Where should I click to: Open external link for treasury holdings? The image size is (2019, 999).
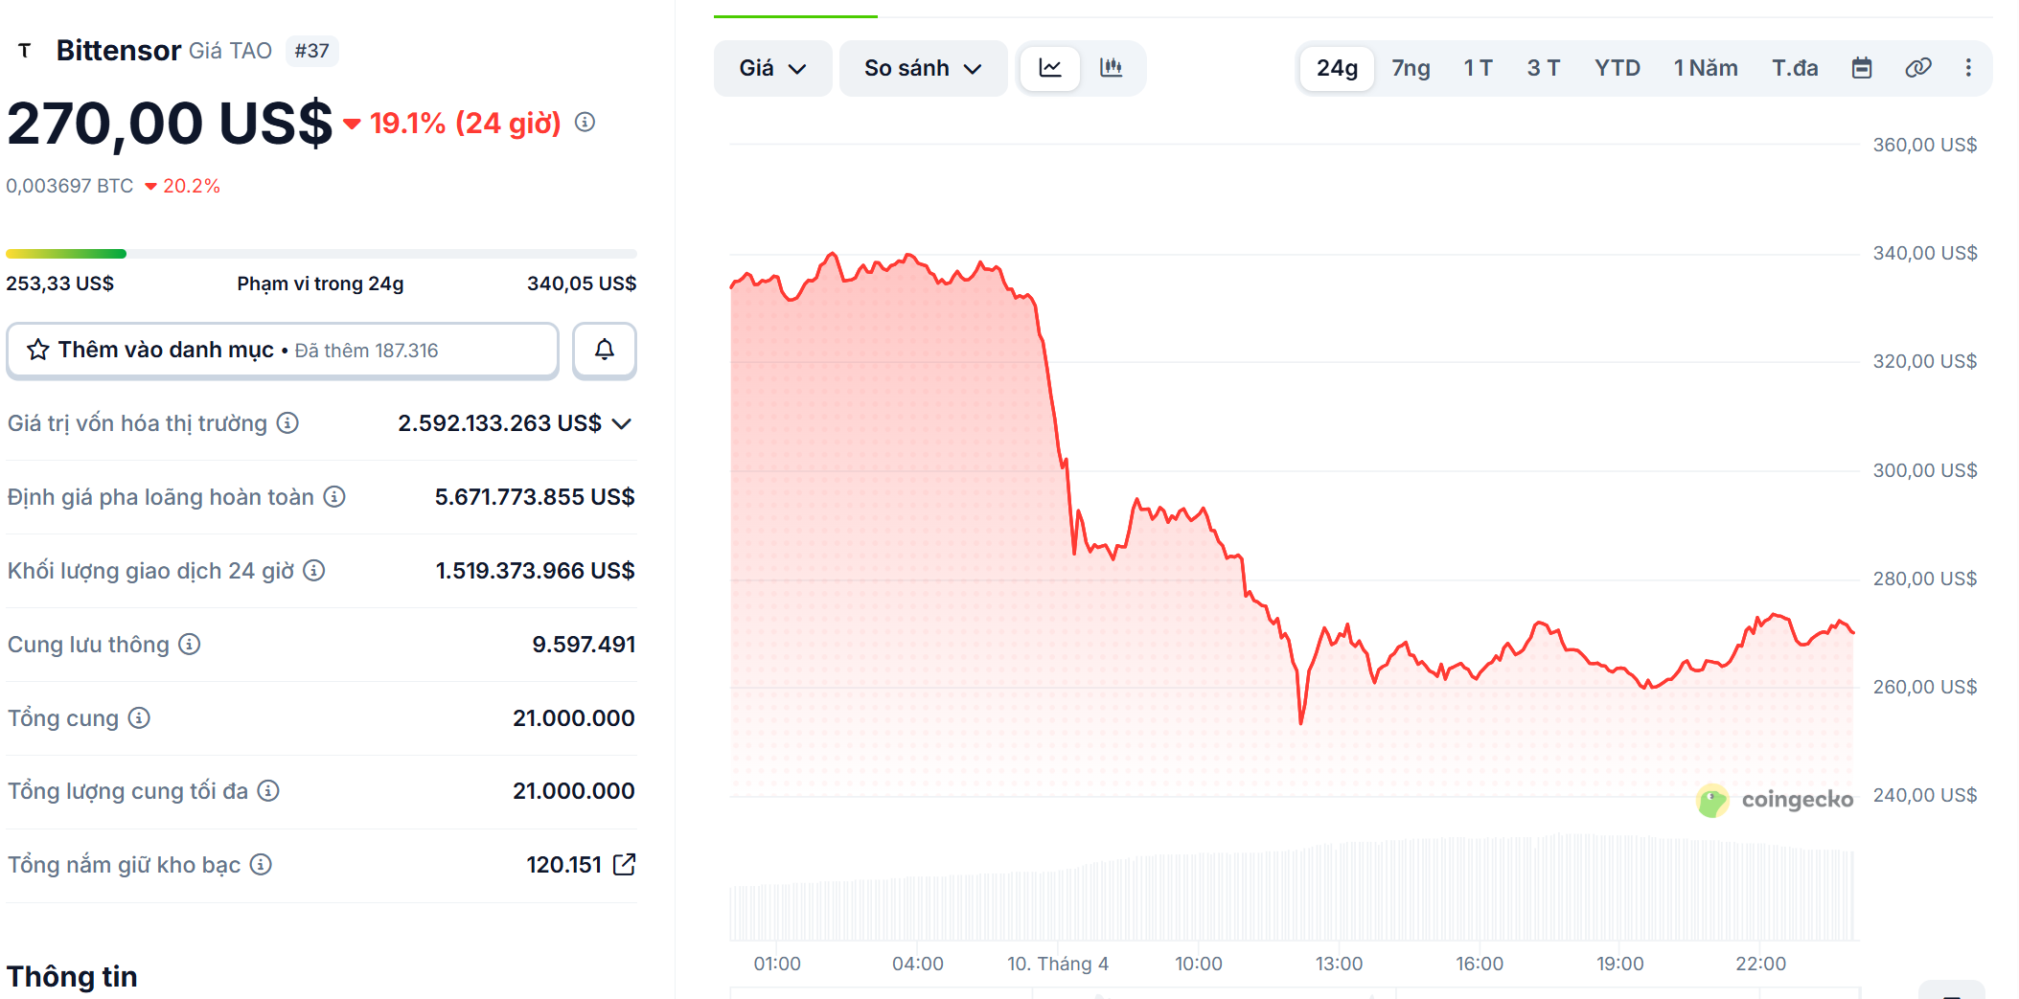[625, 865]
